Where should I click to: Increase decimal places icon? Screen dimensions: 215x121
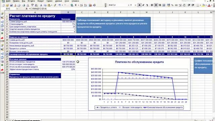[180, 5]
